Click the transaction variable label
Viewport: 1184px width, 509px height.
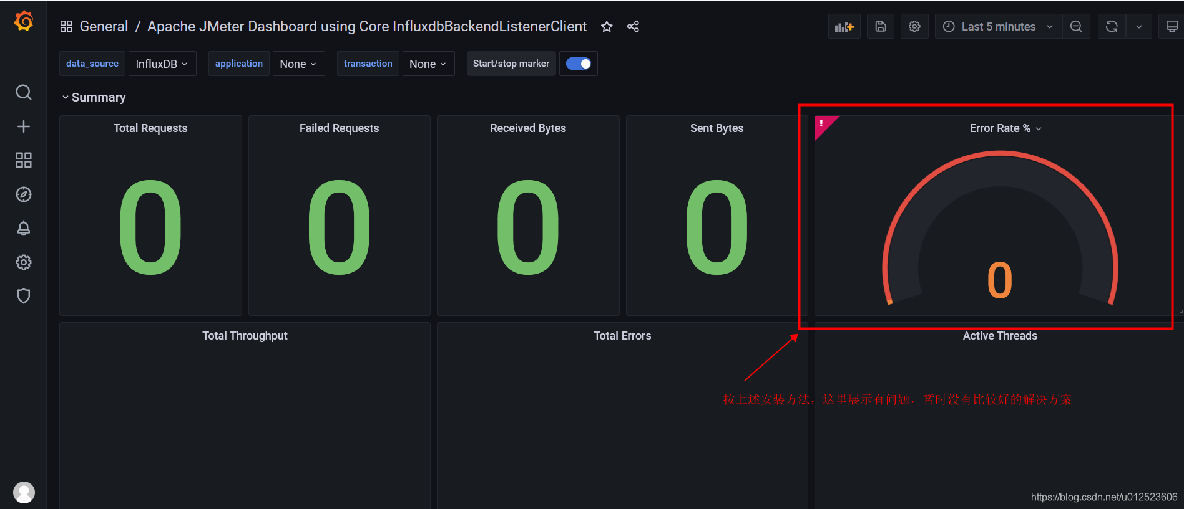point(368,64)
